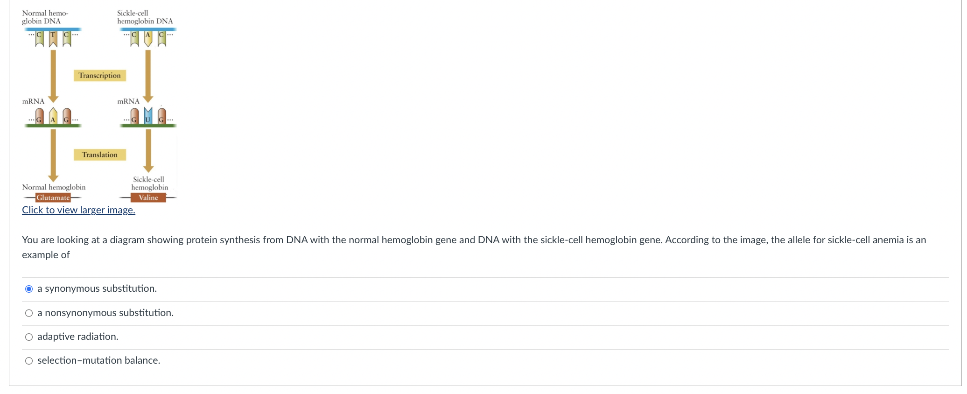The height and width of the screenshot is (394, 967).
Task: Open the larger image via the link
Action: (x=78, y=210)
